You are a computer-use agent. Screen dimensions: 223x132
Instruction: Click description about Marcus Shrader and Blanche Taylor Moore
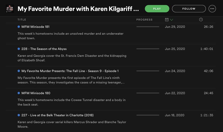pos(72,124)
